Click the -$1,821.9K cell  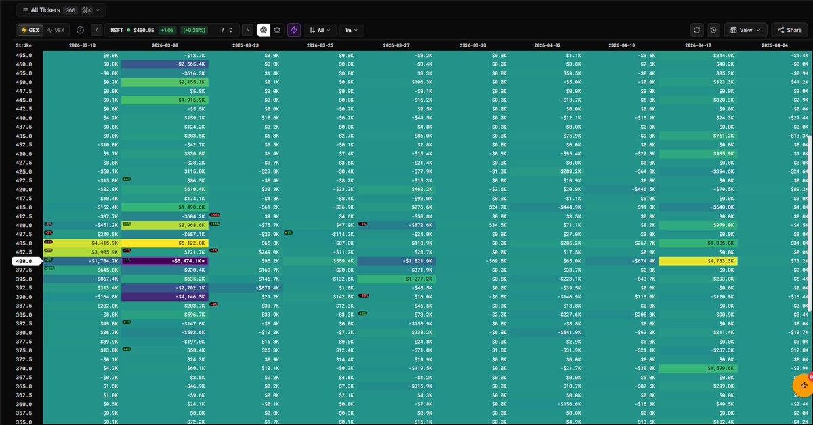coord(395,260)
